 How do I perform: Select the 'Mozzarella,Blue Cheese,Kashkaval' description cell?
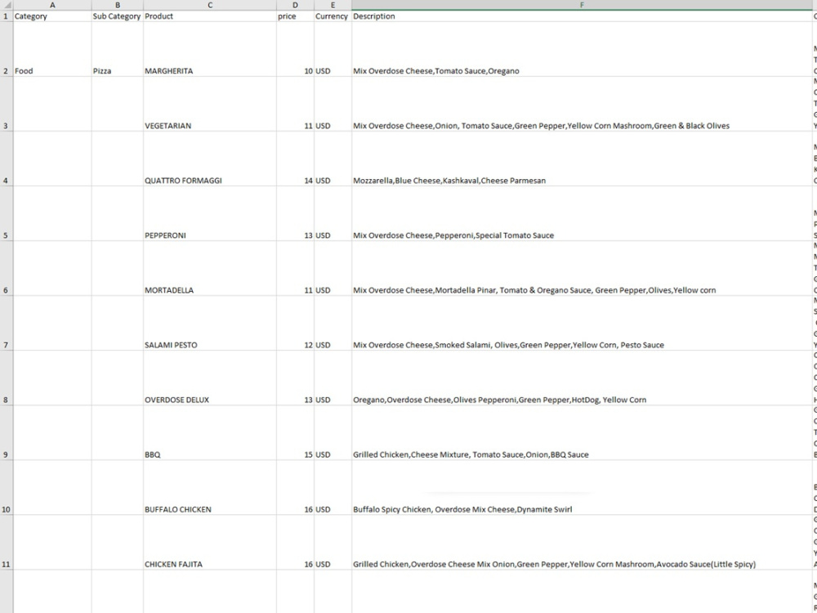582,159
